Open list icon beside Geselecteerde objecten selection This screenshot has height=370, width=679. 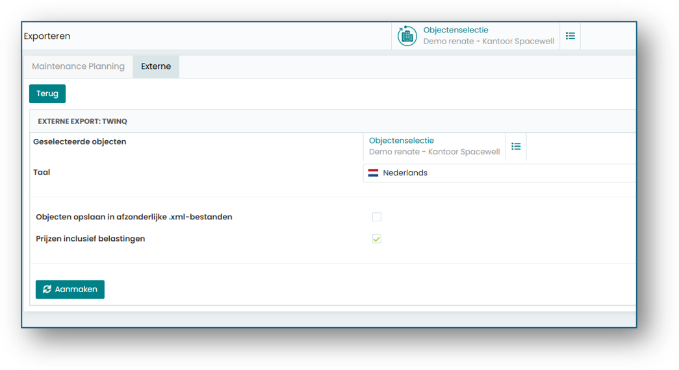(x=516, y=147)
